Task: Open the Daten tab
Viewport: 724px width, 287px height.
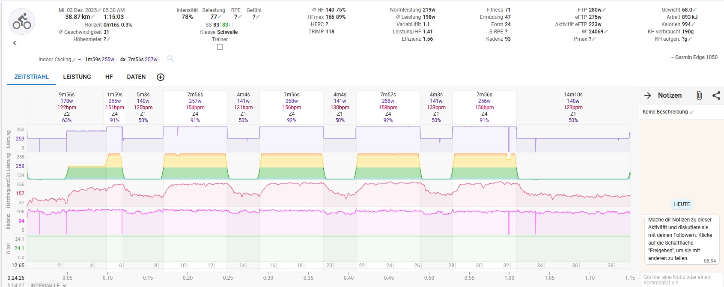Action: click(136, 77)
